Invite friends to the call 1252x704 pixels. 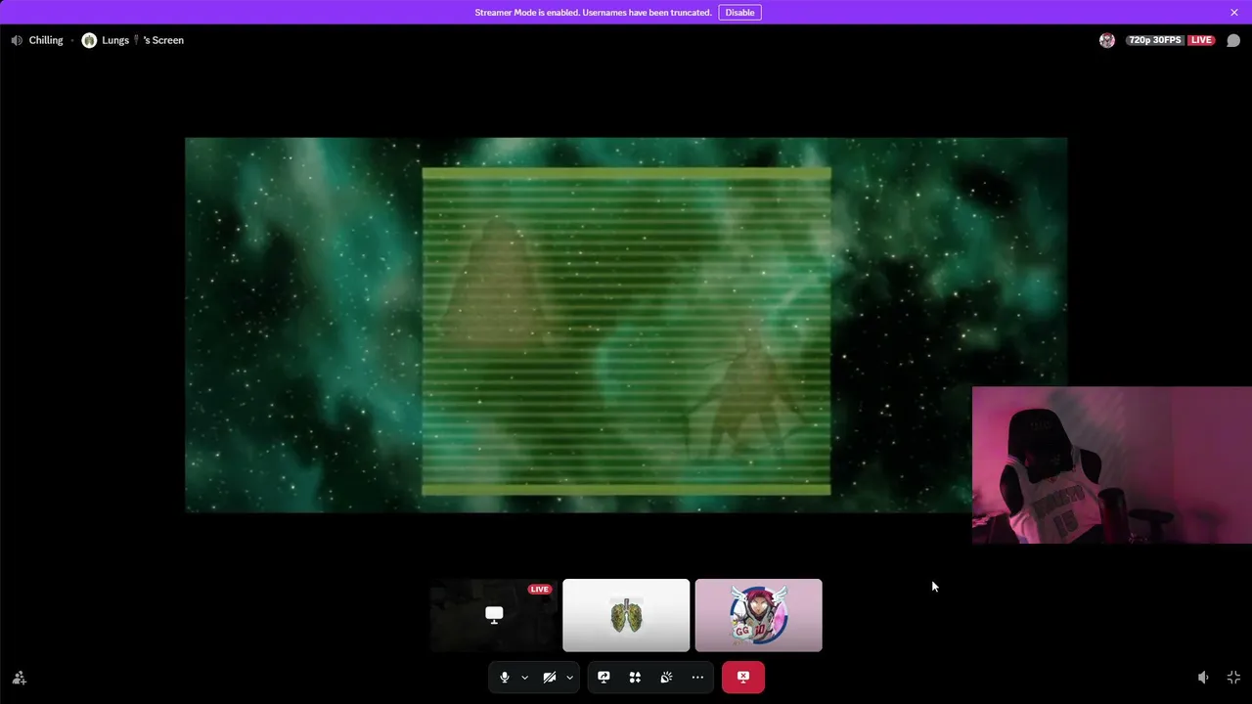point(19,678)
